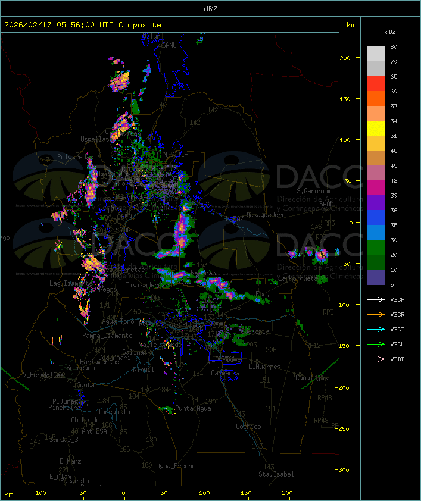Image resolution: width=421 pixels, height=501 pixels.
Task: Click the 'Sta.Isabel' place label
Action: pos(276,474)
